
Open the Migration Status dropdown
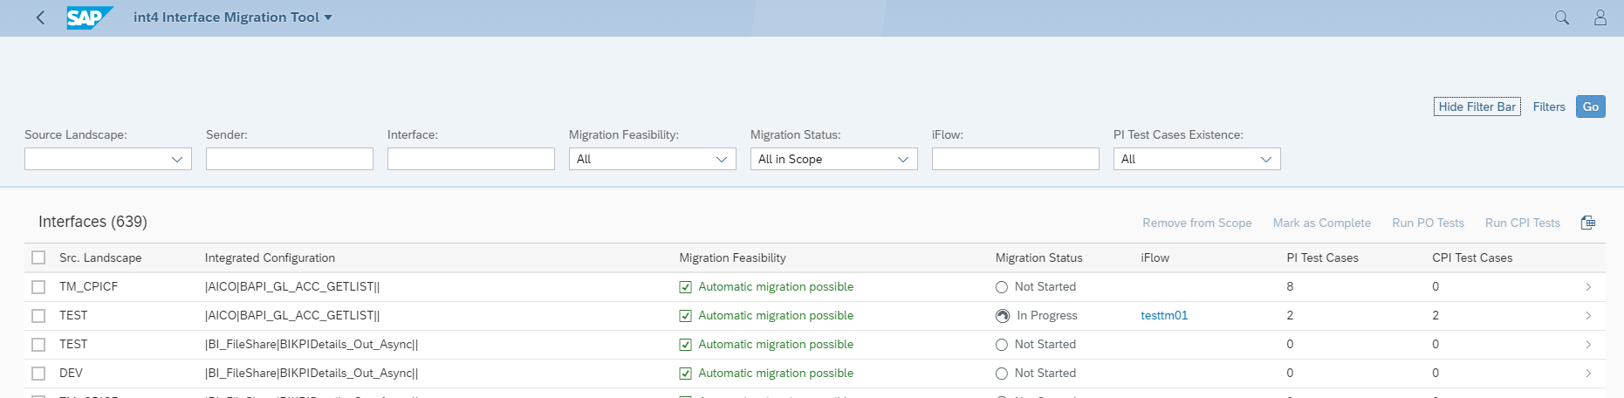902,159
